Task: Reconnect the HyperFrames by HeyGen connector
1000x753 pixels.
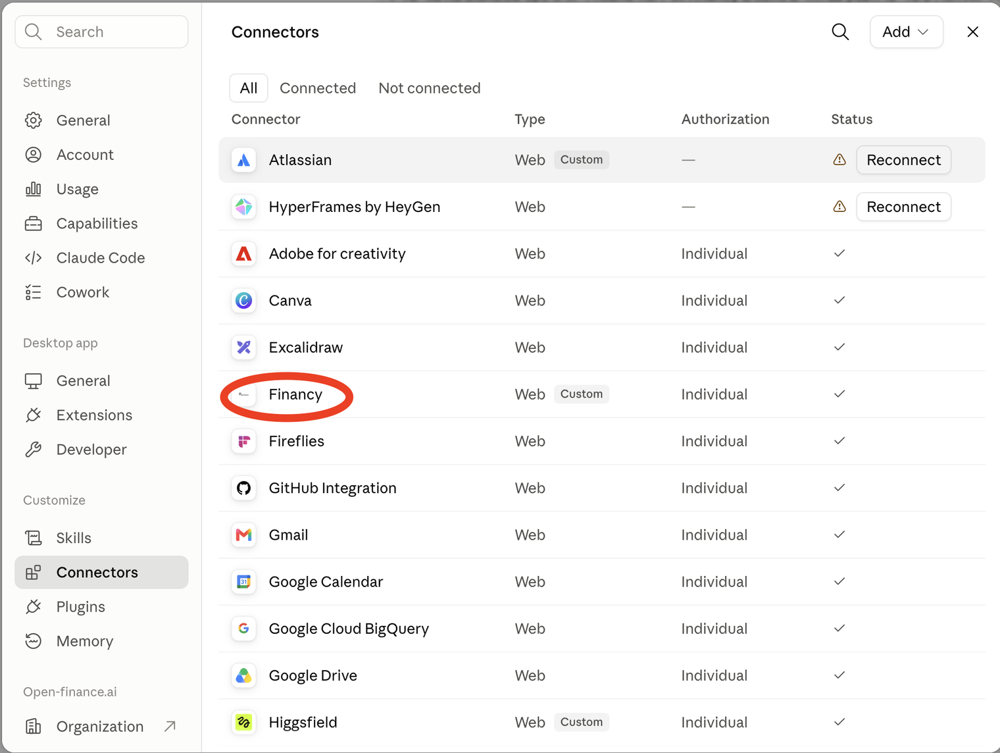Action: pos(903,207)
